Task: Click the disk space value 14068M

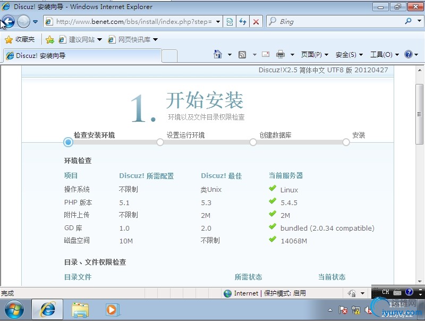Action: point(294,241)
